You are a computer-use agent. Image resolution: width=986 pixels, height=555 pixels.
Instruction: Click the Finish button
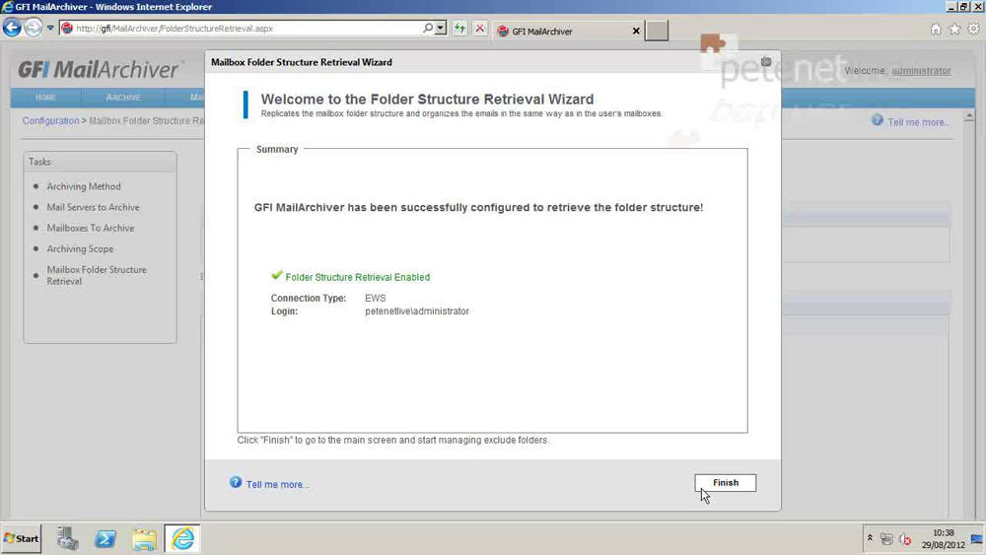click(x=725, y=483)
